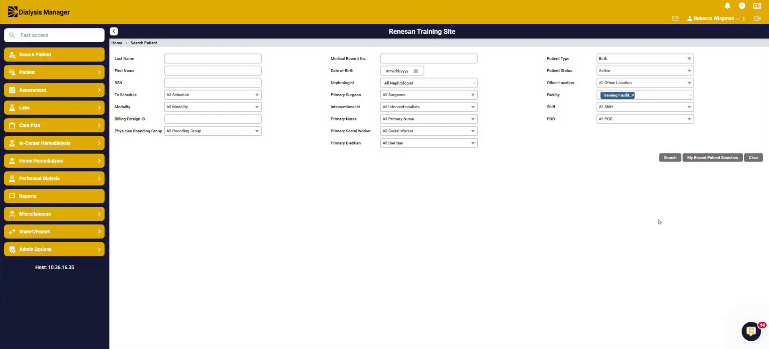This screenshot has width=769, height=349.
Task: Expand the Patient sidebar menu
Action: tap(54, 72)
